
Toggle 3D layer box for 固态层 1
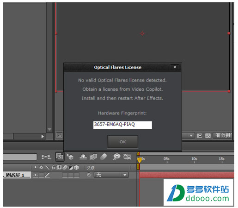[x=77, y=175]
